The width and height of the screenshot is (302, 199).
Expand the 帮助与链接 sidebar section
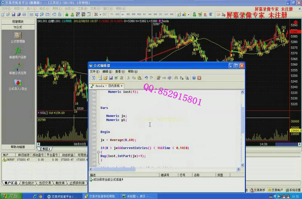tap(18, 147)
